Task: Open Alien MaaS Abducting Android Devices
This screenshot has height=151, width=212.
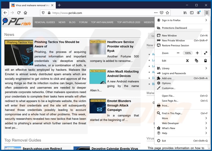Action: [123, 74]
